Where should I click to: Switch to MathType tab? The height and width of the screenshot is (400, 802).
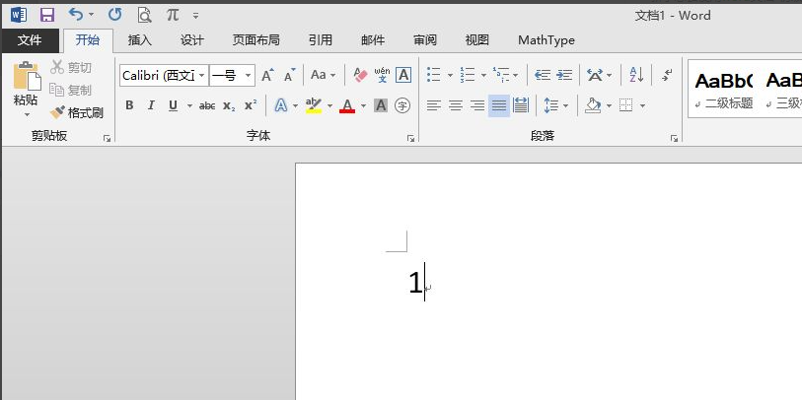547,39
